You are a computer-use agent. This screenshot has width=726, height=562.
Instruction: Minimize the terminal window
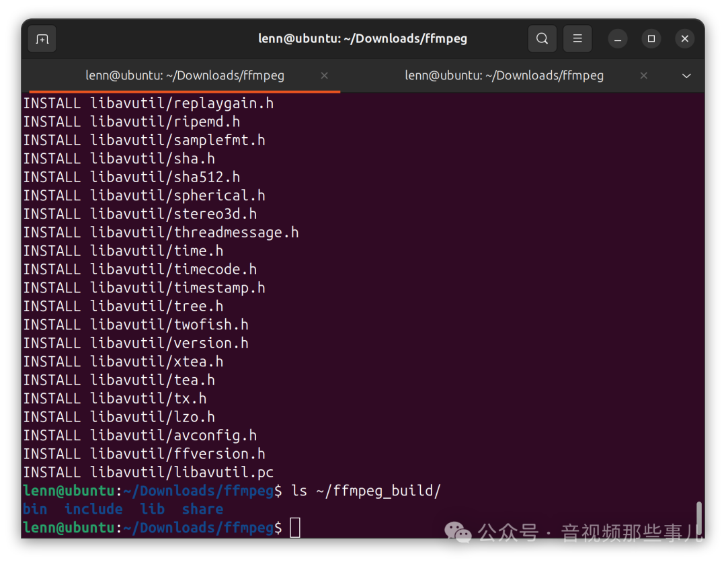click(618, 39)
